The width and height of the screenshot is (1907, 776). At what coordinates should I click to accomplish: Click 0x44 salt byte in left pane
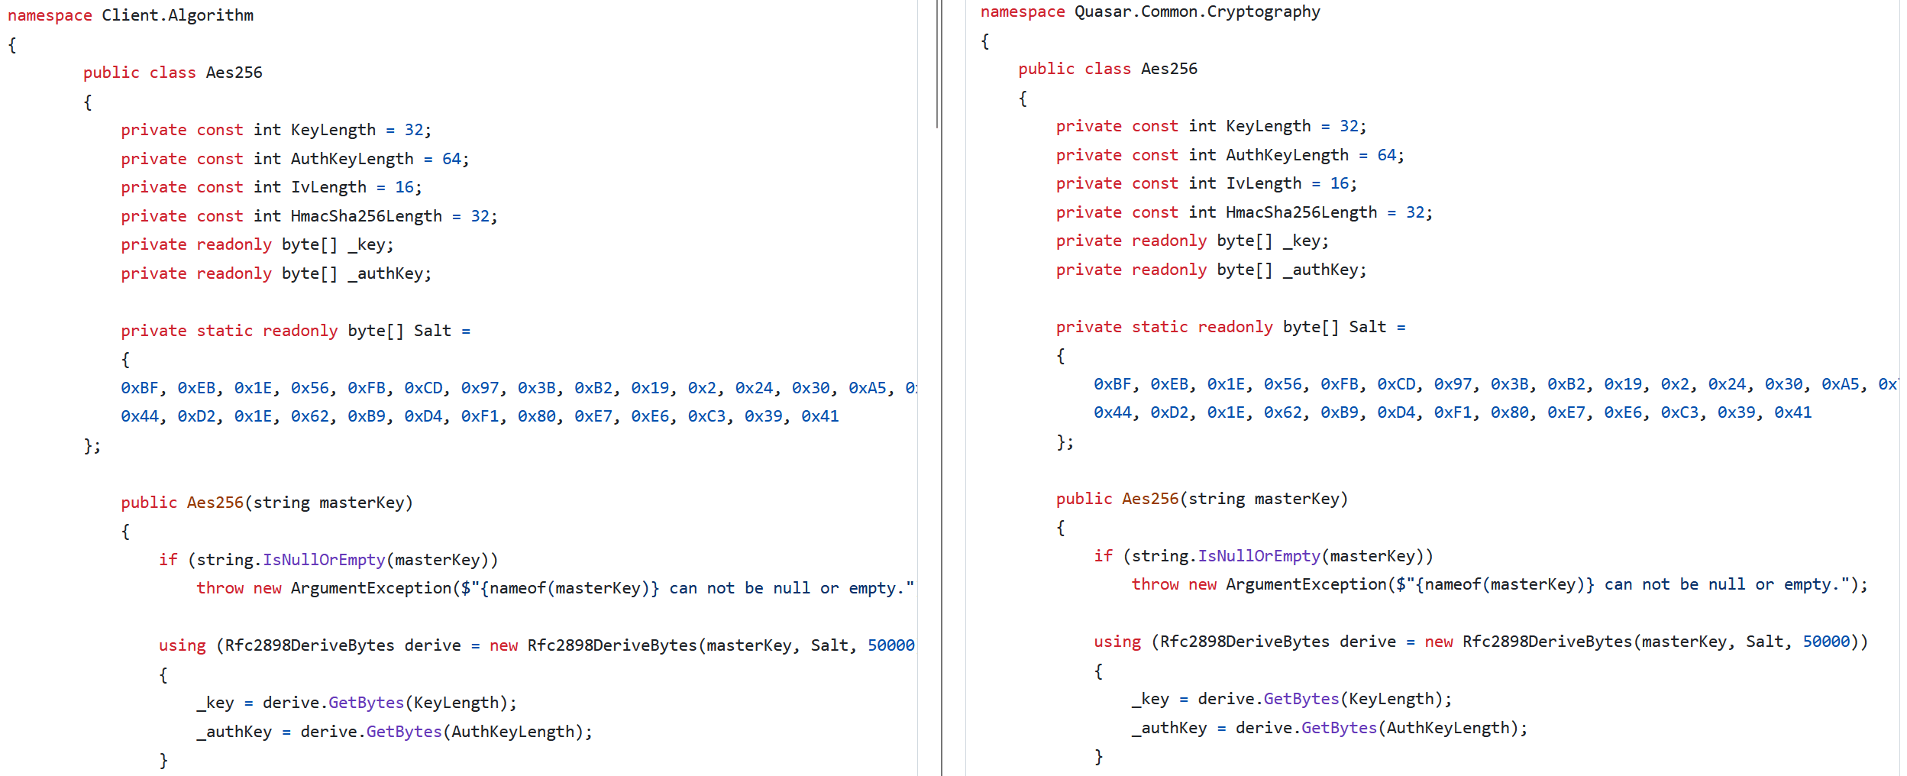140,416
